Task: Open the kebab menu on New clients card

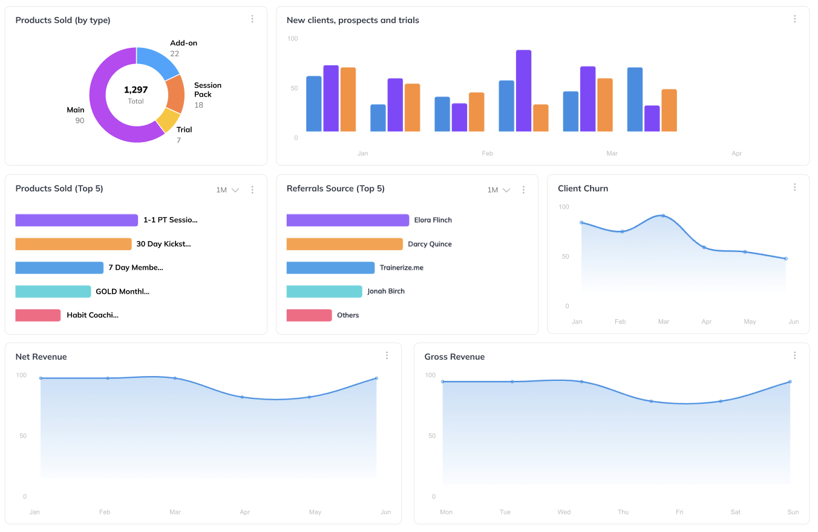Action: point(794,19)
